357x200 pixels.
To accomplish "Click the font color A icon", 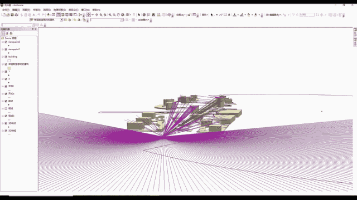I will pos(255,15).
